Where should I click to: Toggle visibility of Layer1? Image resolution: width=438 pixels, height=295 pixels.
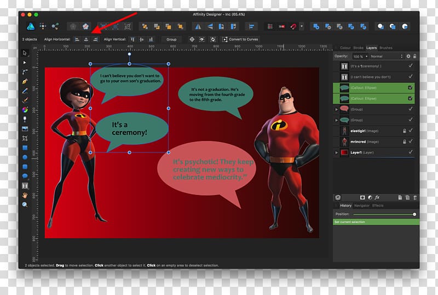410,152
